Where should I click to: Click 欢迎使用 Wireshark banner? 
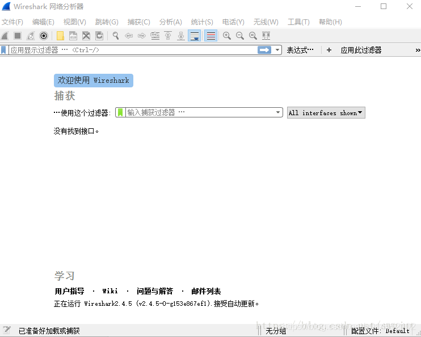(x=94, y=81)
